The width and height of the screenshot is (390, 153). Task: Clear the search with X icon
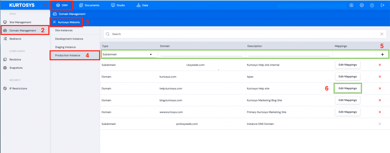[382, 34]
